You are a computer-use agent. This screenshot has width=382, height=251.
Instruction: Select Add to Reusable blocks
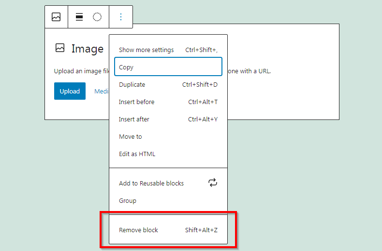point(168,183)
